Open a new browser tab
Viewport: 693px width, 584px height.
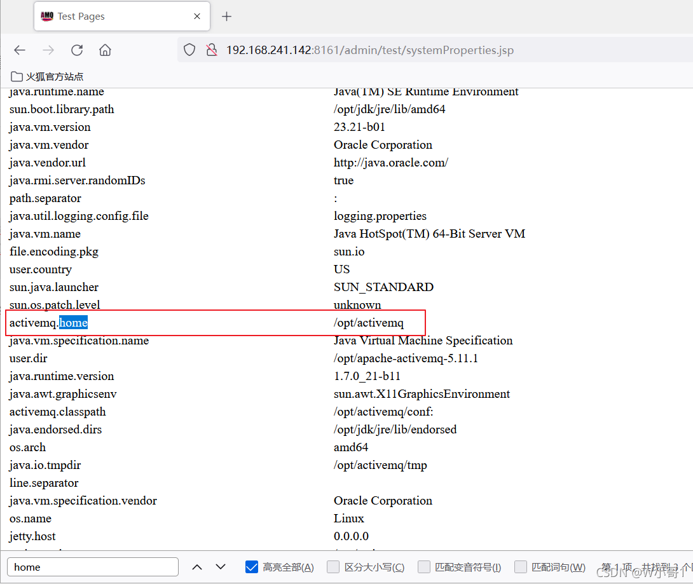[226, 17]
